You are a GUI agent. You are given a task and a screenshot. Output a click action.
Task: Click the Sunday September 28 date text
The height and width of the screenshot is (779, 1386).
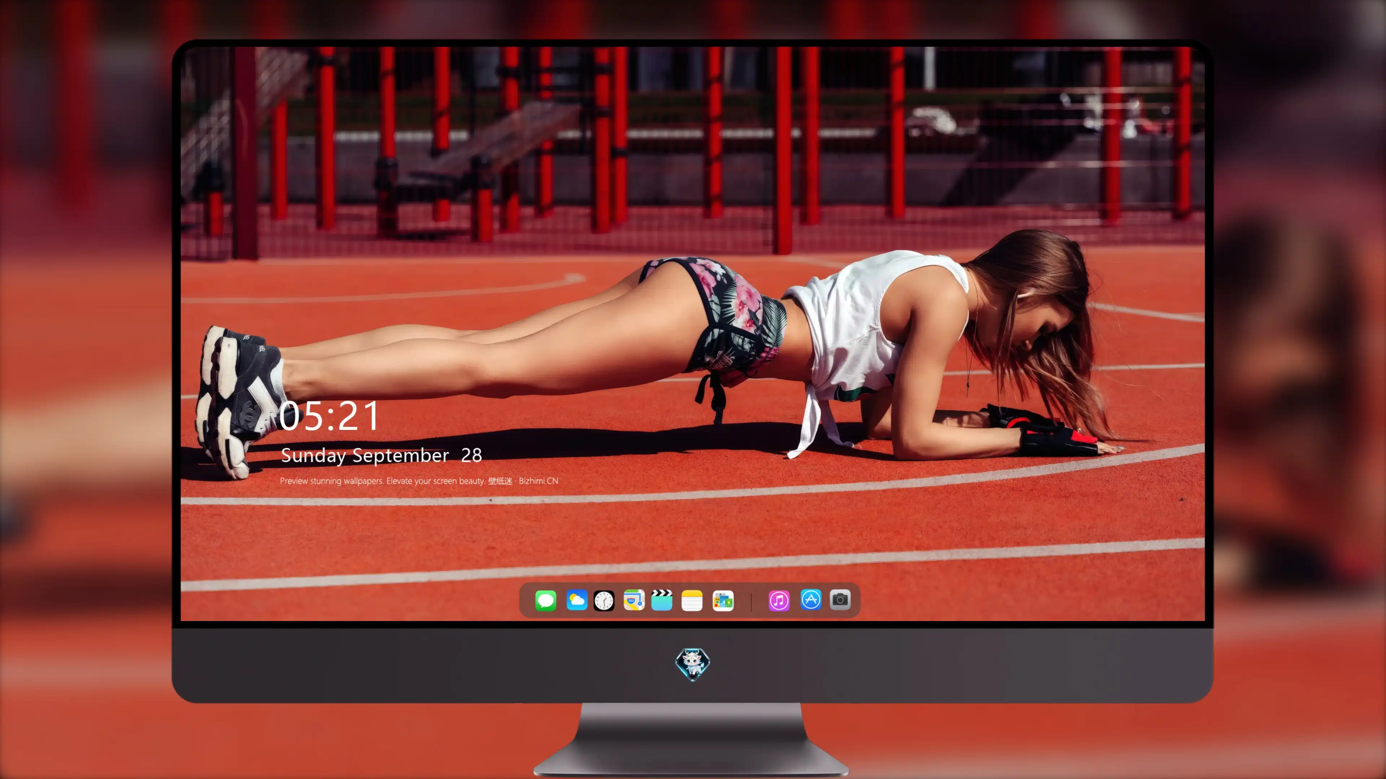[x=382, y=455]
